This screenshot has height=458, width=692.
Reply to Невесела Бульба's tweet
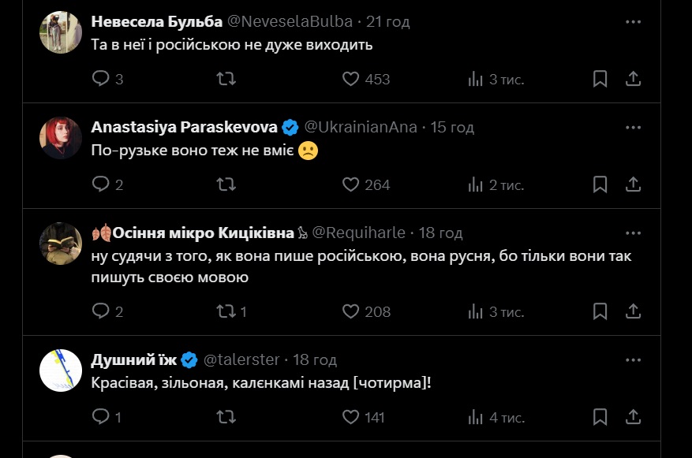(100, 79)
